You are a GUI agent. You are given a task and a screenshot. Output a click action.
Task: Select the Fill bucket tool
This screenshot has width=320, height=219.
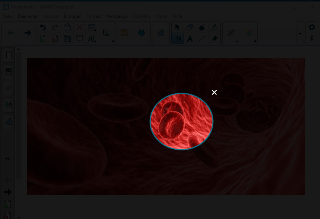pos(214,27)
